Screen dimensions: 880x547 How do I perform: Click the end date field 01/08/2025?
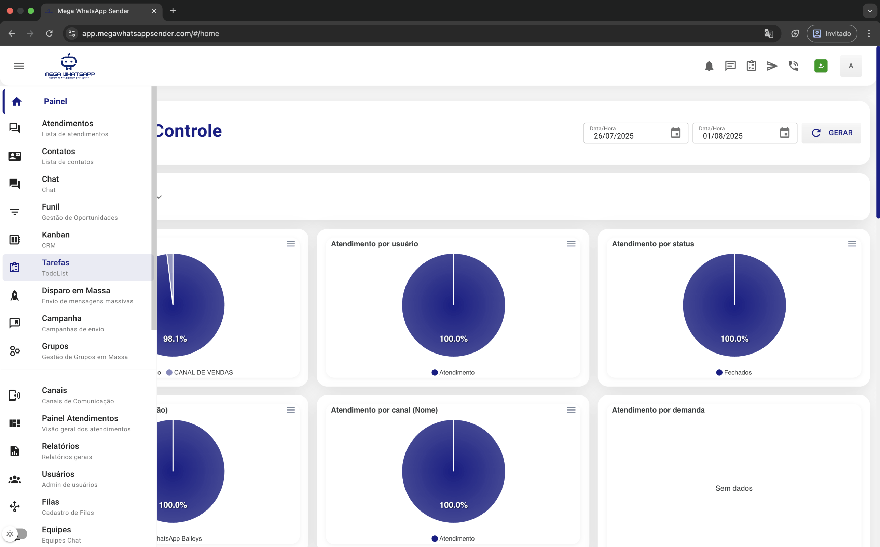(745, 133)
